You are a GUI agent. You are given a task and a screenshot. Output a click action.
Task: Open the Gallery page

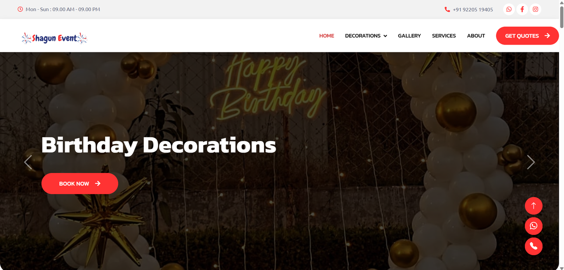tap(409, 36)
